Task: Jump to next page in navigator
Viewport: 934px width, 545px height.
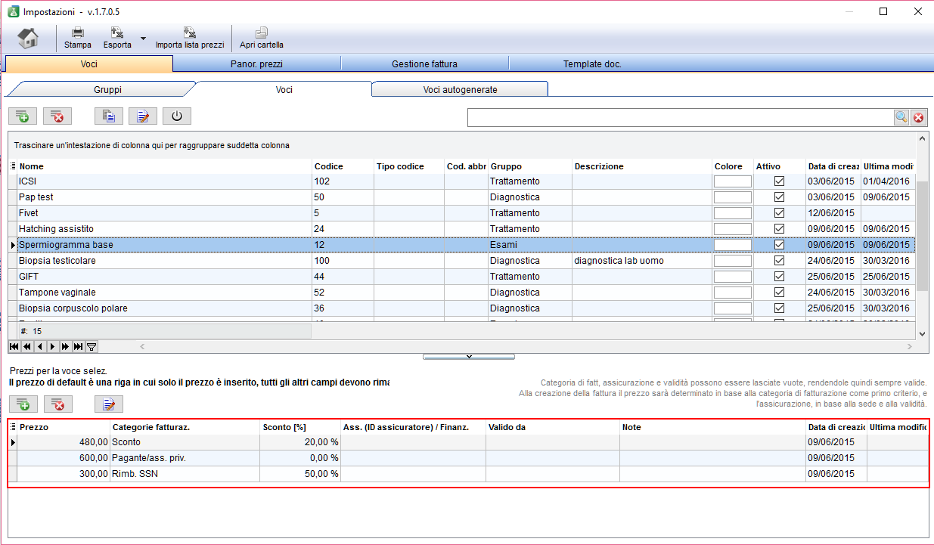Action: coord(65,346)
